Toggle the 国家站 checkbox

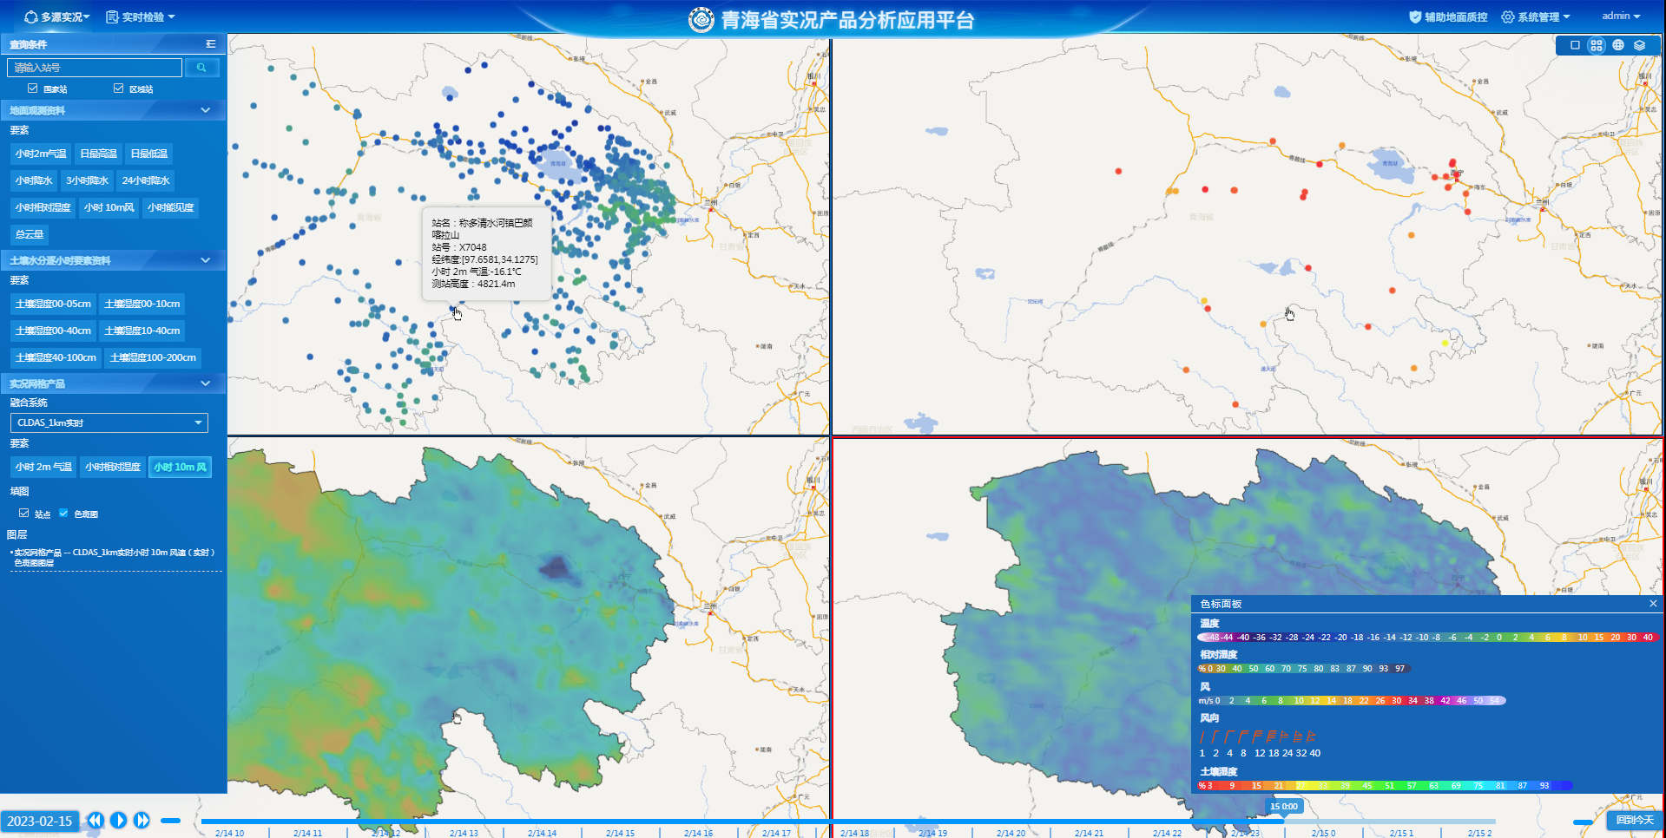[x=33, y=88]
